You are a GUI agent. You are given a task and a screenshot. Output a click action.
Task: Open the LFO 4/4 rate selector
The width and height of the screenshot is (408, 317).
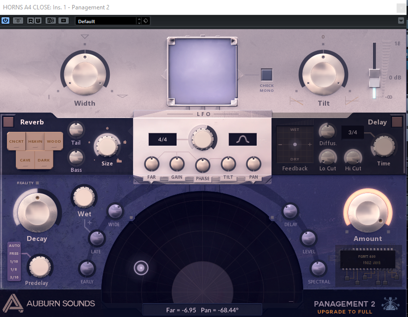click(162, 140)
